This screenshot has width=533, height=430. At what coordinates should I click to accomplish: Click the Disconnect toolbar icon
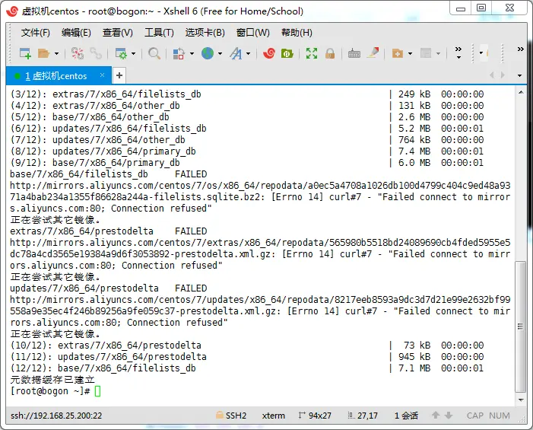77,53
